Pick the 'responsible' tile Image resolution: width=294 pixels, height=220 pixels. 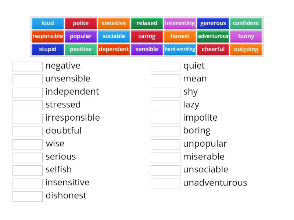[x=47, y=36]
